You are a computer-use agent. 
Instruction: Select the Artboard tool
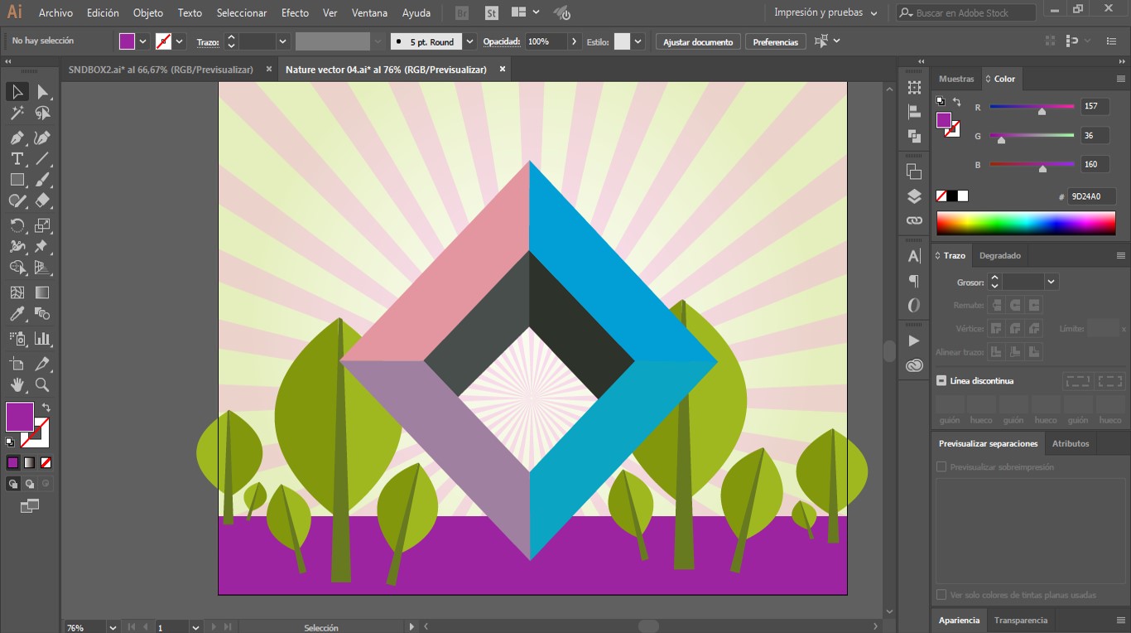(x=17, y=364)
